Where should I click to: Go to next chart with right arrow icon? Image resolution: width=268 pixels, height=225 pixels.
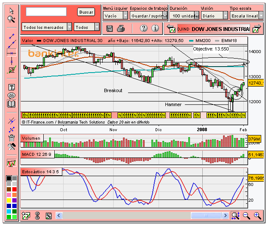coord(257,28)
